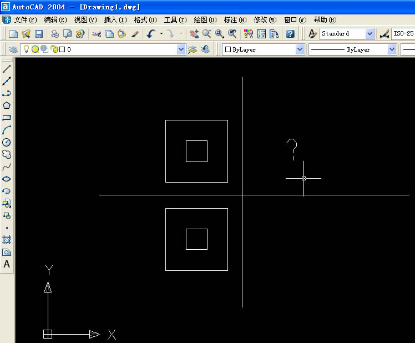Click the ISO-25 dimension style field
The height and width of the screenshot is (343, 415).
click(403, 34)
